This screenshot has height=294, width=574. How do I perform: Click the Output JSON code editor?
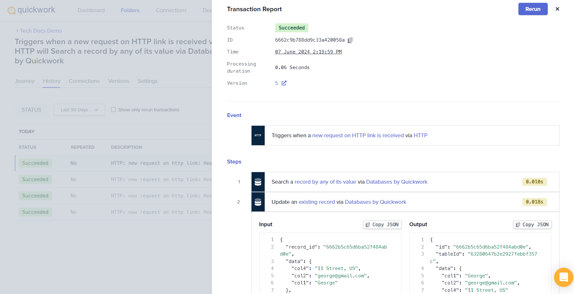(480, 263)
